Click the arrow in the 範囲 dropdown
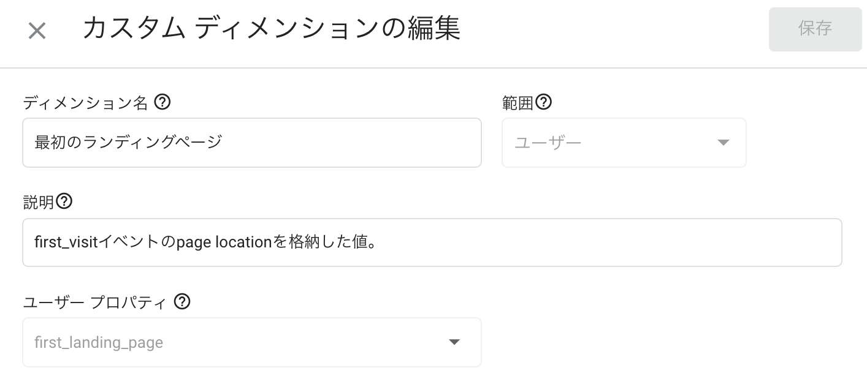 (x=724, y=143)
